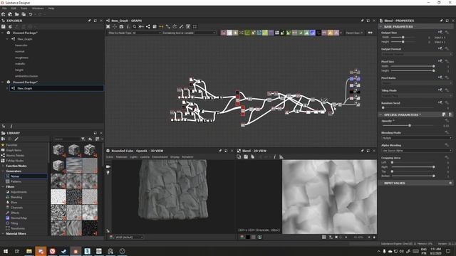
Task: Click the camera export icon in graph toolbar
Action: pos(121,27)
